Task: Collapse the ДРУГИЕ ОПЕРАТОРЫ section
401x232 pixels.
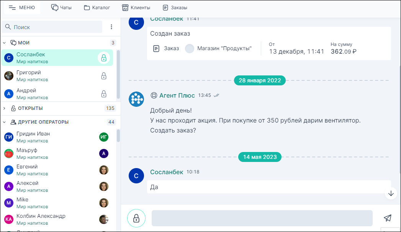Action: tap(4, 122)
